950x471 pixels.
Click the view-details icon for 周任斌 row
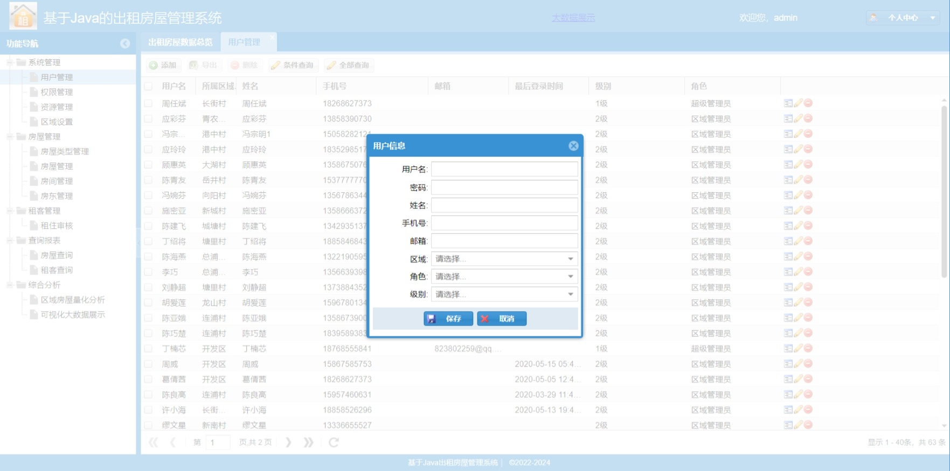pyautogui.click(x=788, y=103)
